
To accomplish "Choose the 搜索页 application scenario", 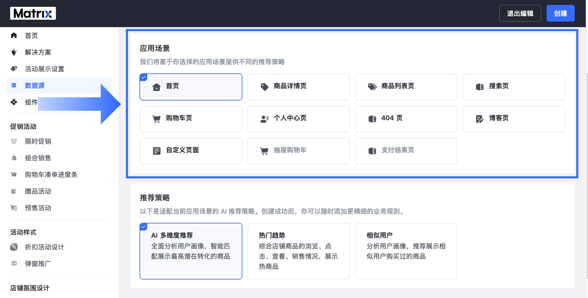I will (514, 87).
